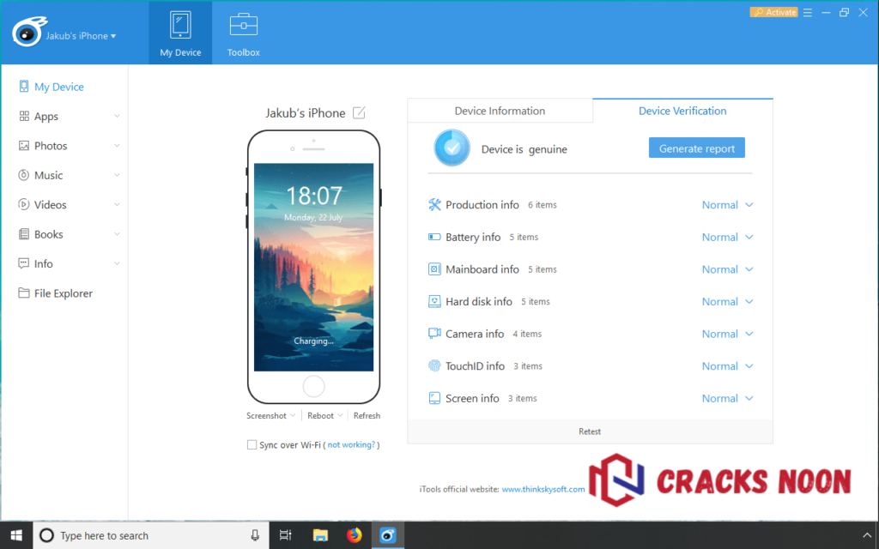Click the Camera info icon

(434, 334)
